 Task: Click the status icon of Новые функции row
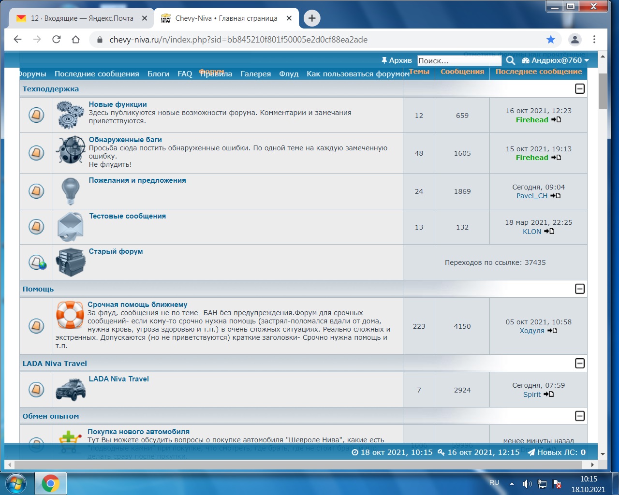pos(36,115)
